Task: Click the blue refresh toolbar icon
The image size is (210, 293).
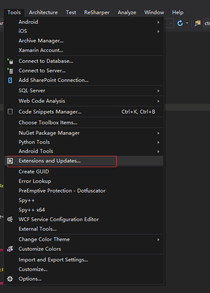Action: [x=180, y=23]
